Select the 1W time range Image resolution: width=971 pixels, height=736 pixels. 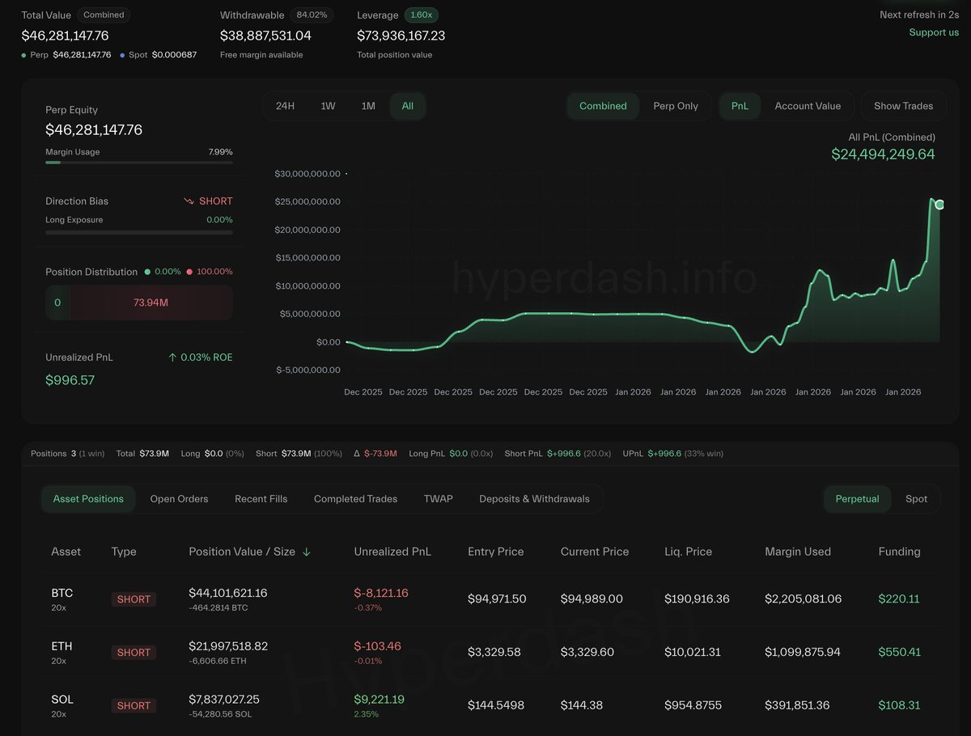[328, 106]
